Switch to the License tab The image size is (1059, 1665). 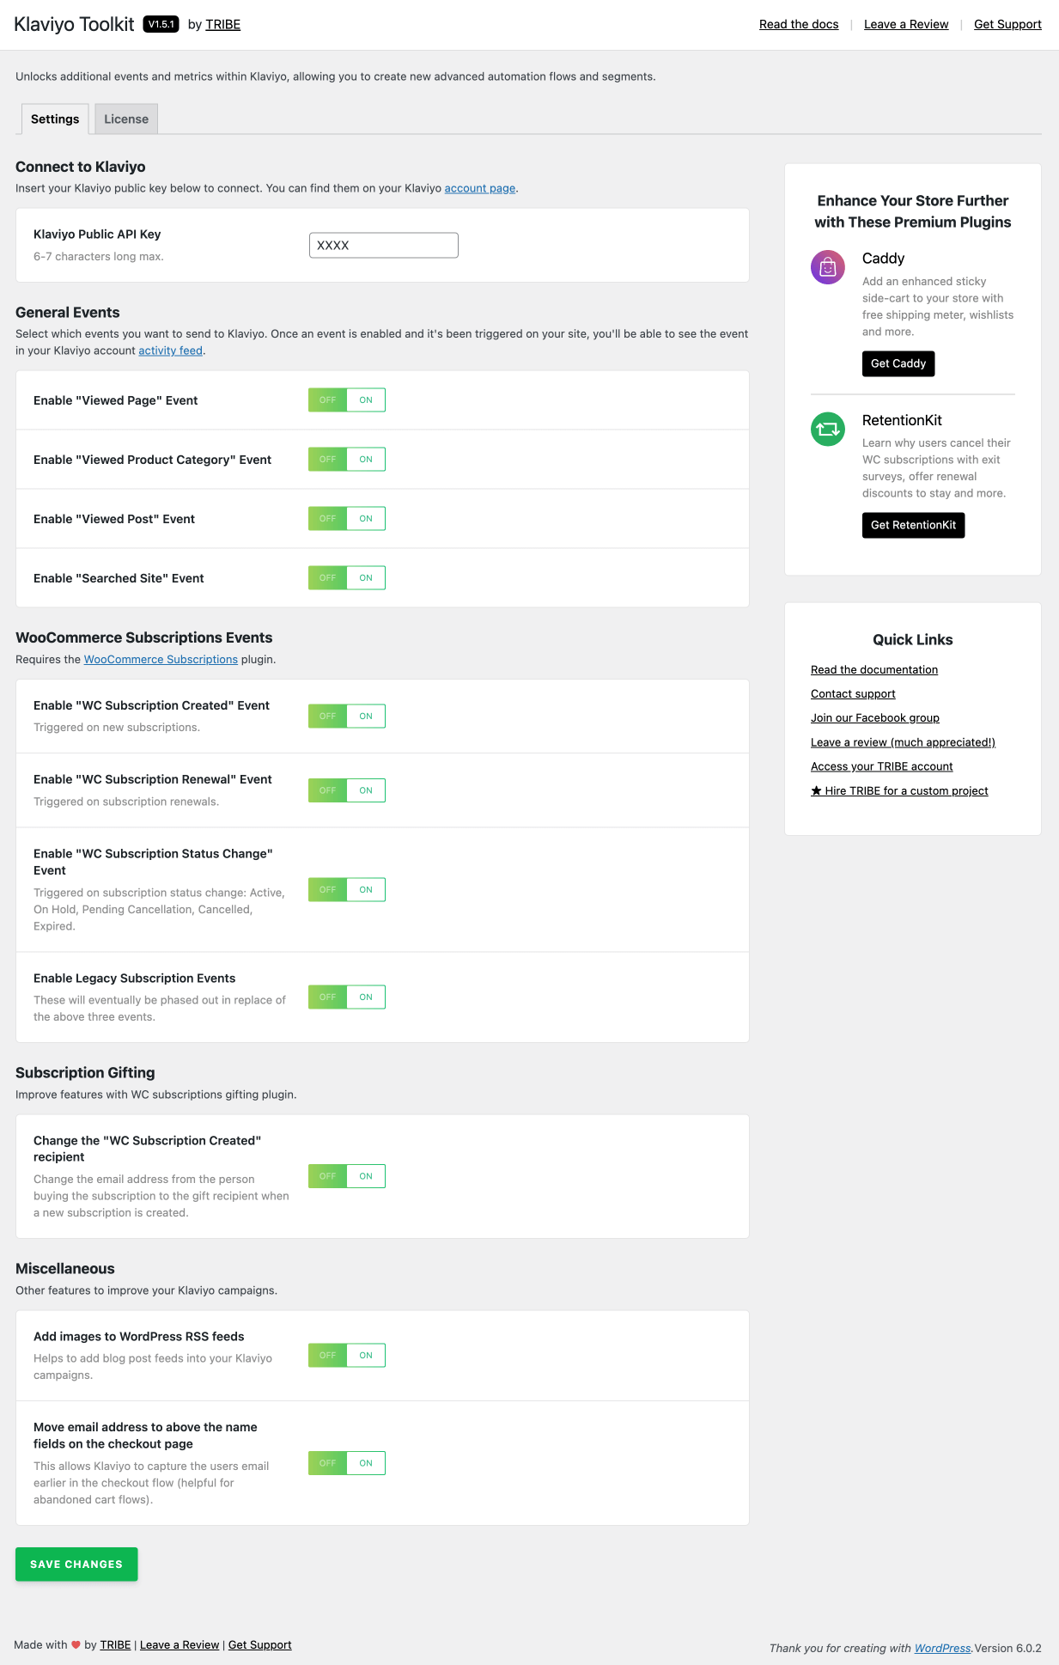click(x=126, y=119)
